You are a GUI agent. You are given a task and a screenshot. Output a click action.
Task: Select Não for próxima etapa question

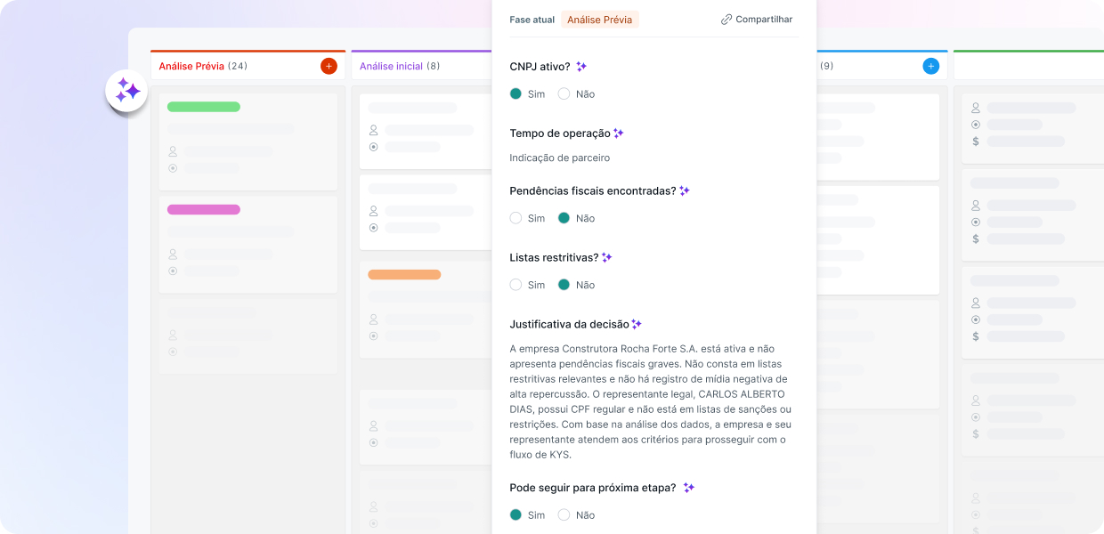(564, 514)
